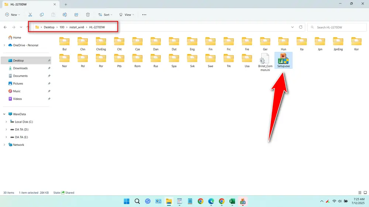Image resolution: width=369 pixels, height=207 pixels.
Task: Click the Rename icon in toolbar
Action: point(65,15)
